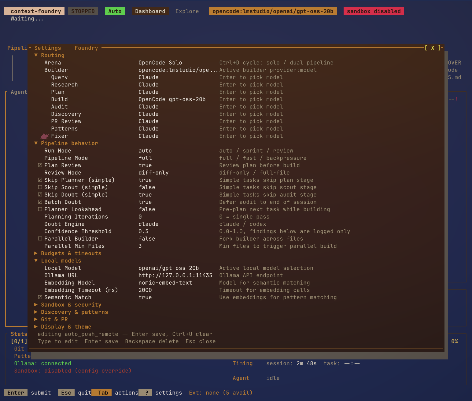The height and width of the screenshot is (401, 472).
Task: Select the Research model row
Action: point(235,85)
